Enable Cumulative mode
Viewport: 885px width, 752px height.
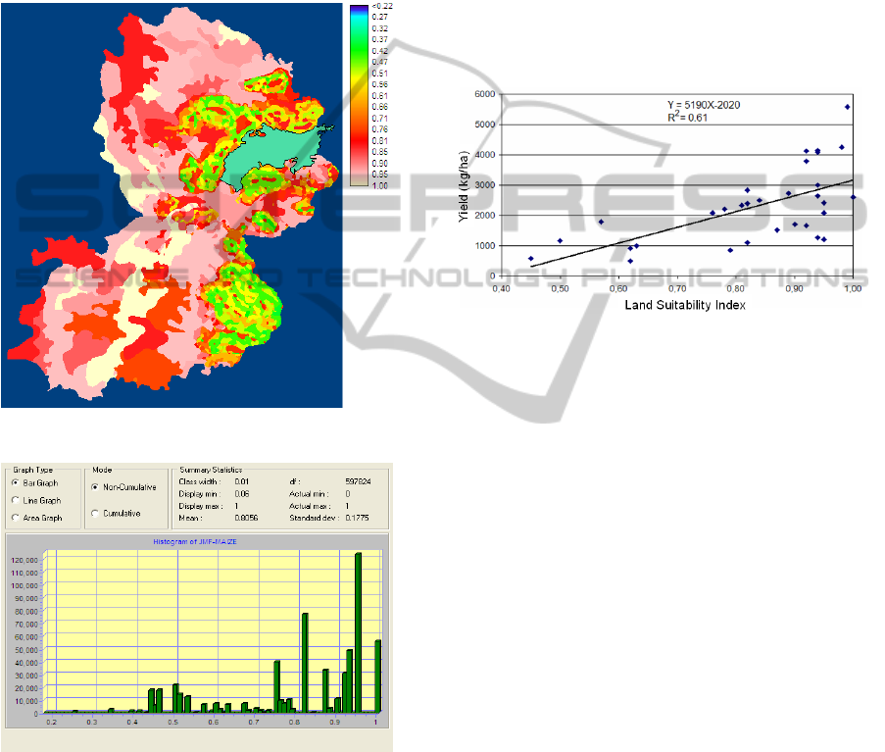tap(95, 513)
